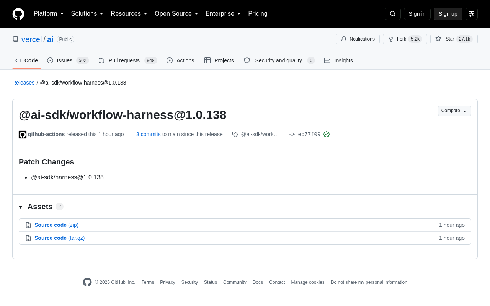Viewport: 490px width, 306px height.
Task: Open the GitHub homepage logo
Action: (x=18, y=14)
